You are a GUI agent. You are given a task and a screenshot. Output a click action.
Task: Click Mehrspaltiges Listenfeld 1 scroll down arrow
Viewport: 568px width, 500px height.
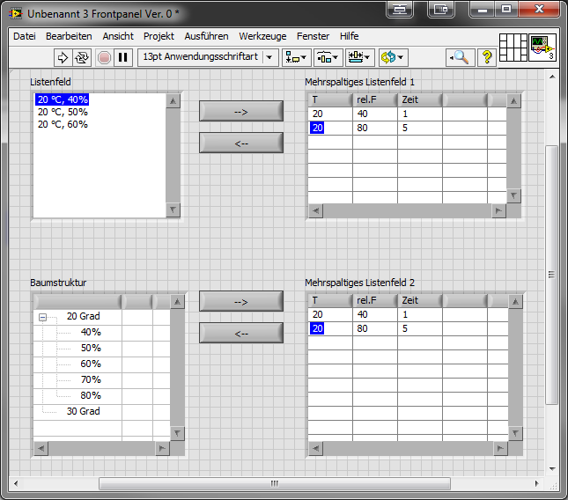pos(513,196)
